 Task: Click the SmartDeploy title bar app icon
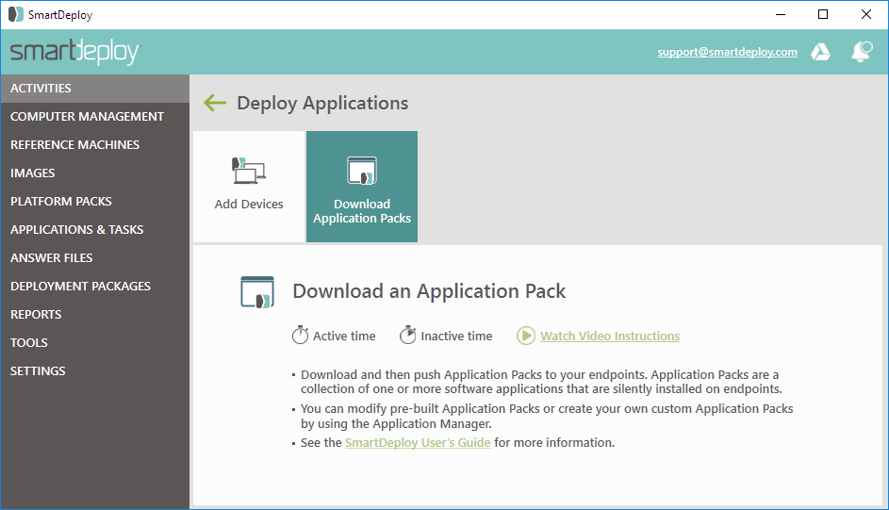coord(16,14)
